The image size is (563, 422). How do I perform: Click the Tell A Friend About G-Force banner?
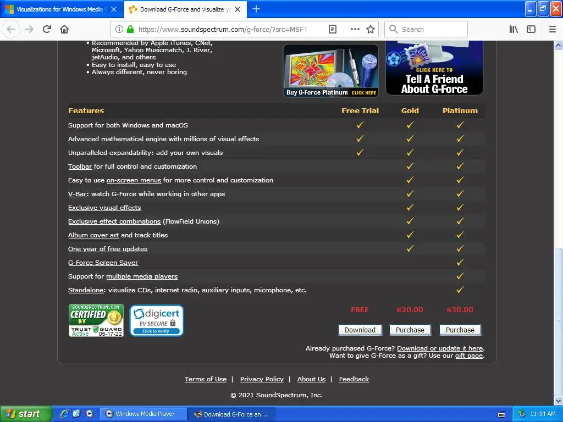click(x=434, y=68)
